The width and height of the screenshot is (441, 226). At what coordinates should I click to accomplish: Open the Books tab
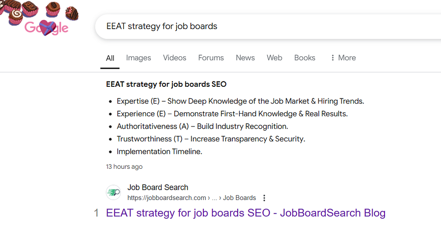coord(305,58)
